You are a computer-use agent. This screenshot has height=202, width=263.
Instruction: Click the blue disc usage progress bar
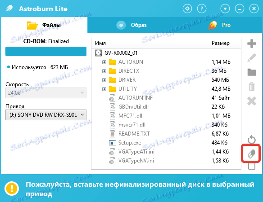click(x=46, y=51)
